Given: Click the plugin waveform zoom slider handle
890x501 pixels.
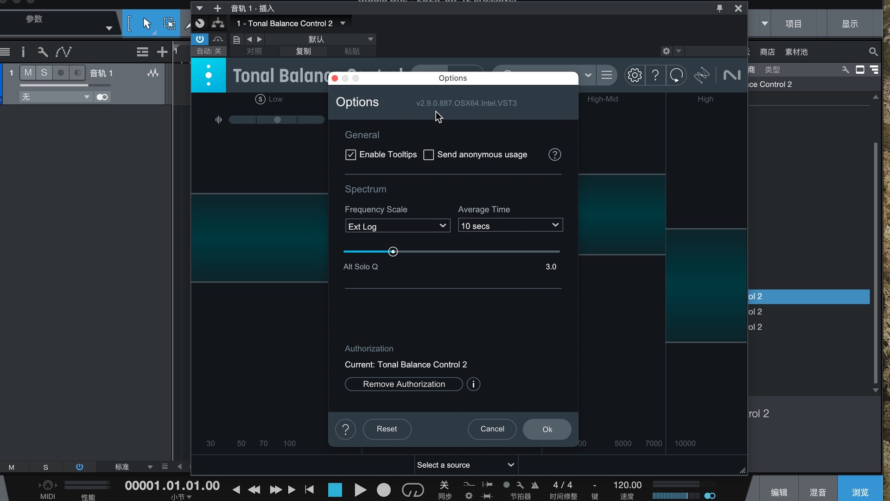Looking at the screenshot, I should pos(277,120).
